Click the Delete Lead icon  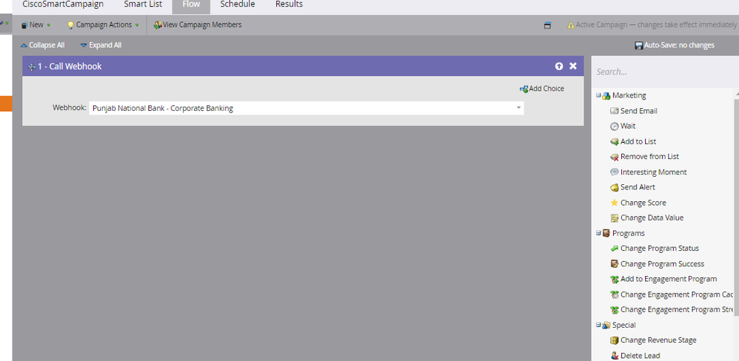[x=614, y=356]
